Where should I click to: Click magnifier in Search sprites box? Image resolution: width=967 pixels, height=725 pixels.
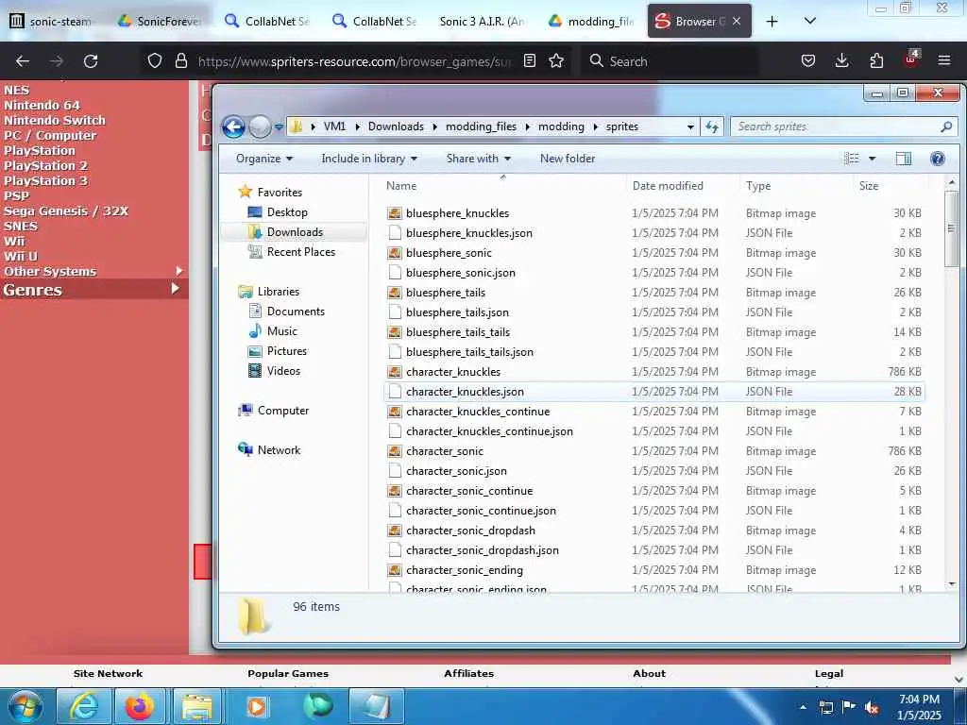pos(946,126)
